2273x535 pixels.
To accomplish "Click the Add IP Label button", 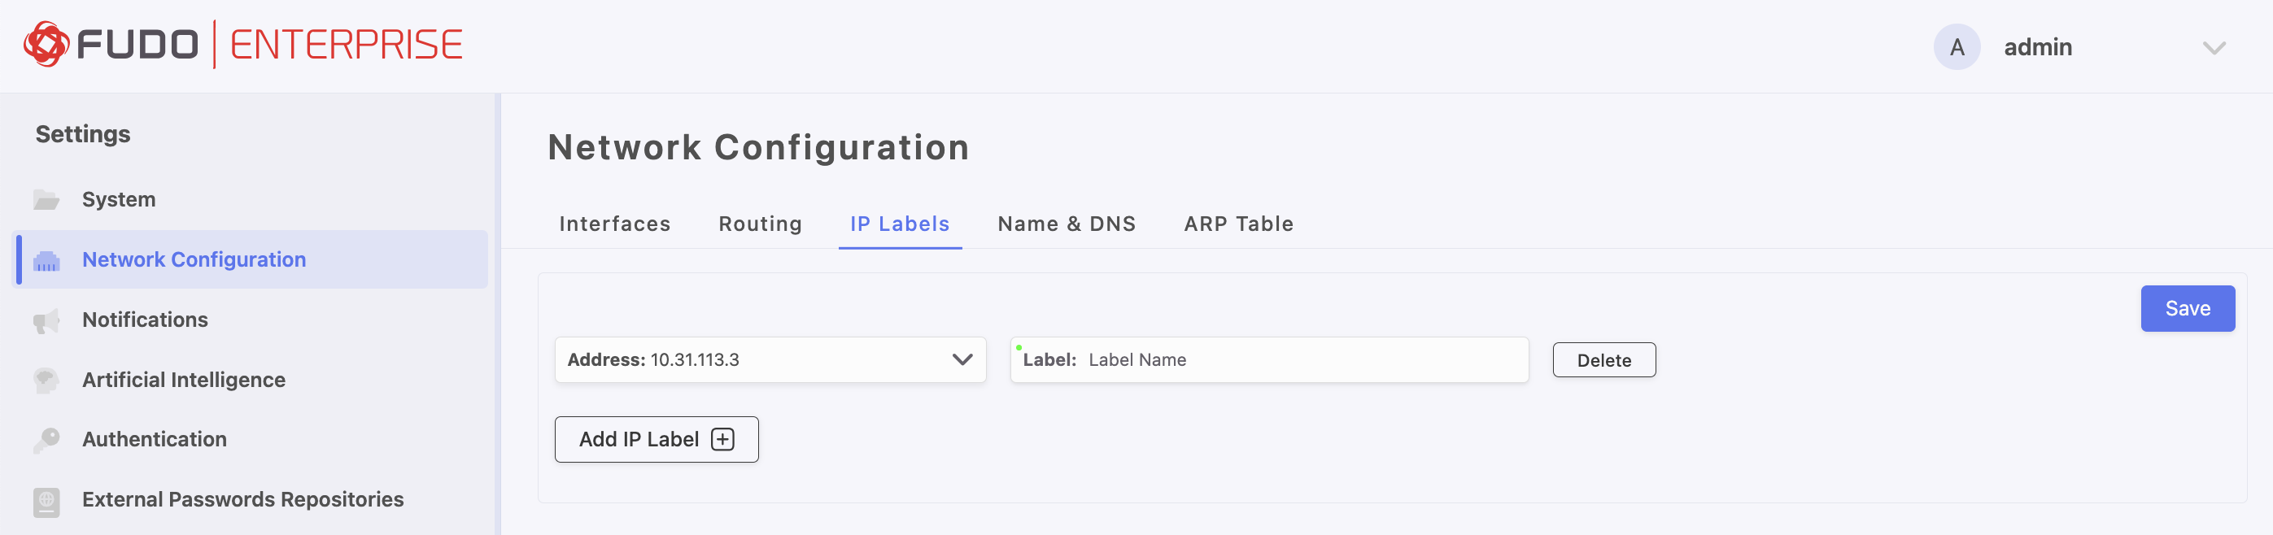I will (x=656, y=439).
